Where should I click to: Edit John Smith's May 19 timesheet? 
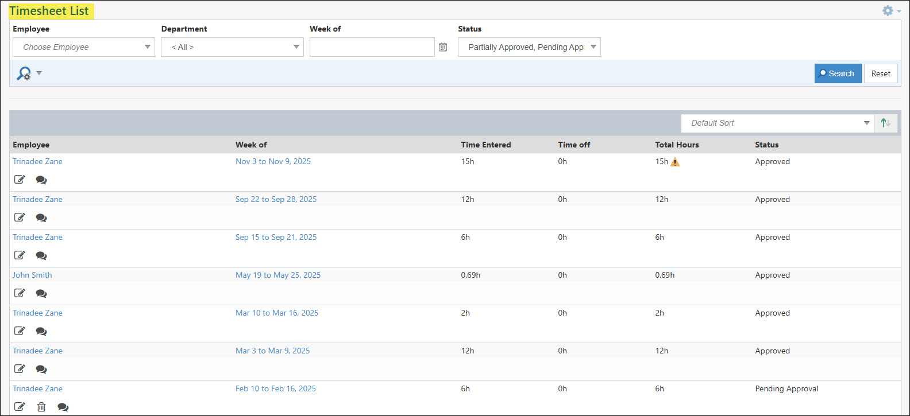pyautogui.click(x=20, y=293)
